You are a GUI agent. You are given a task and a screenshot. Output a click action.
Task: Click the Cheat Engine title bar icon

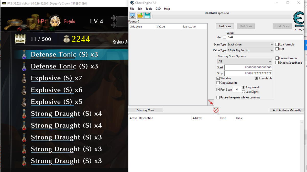[132, 3]
